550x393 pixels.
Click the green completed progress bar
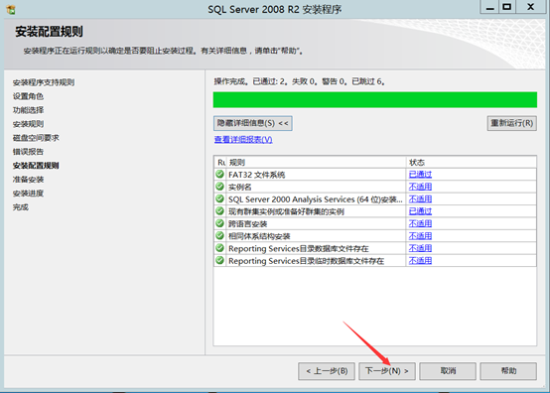click(x=375, y=100)
